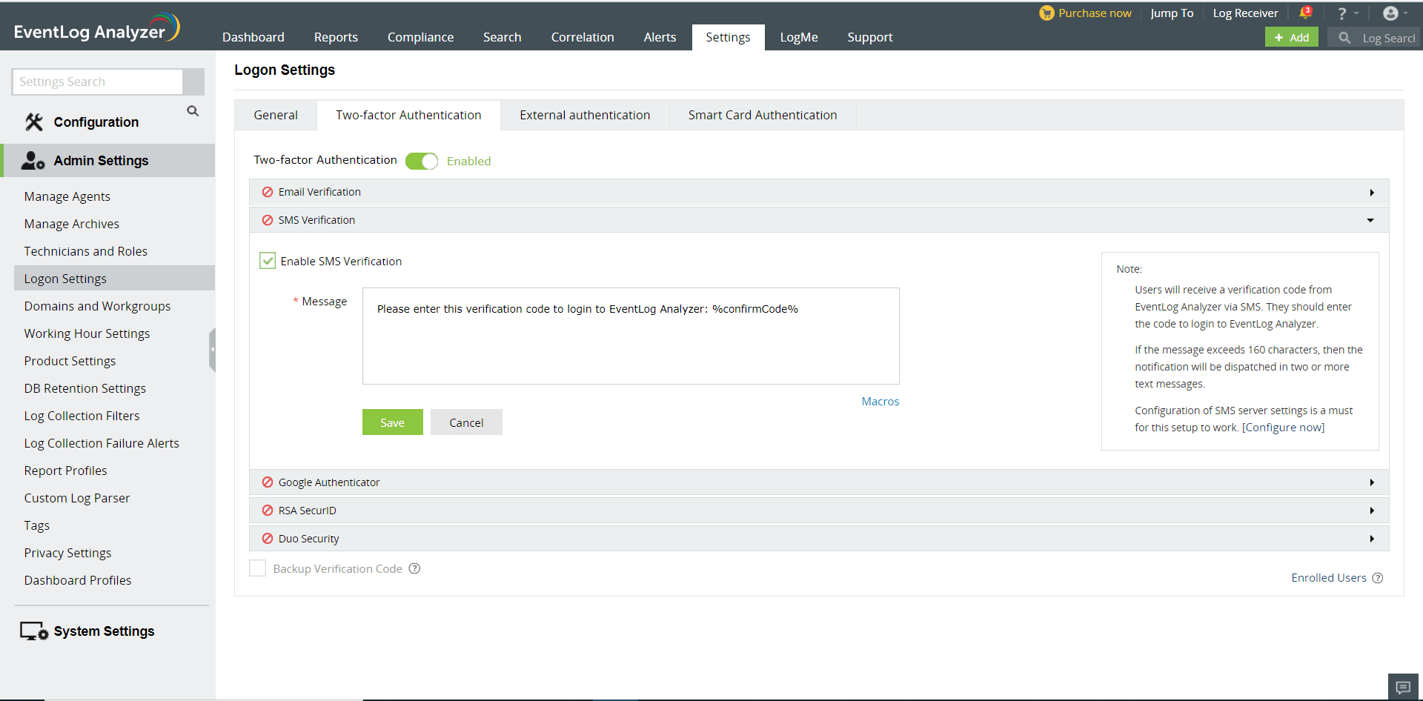
Task: View Enrolled Users link
Action: click(1329, 578)
